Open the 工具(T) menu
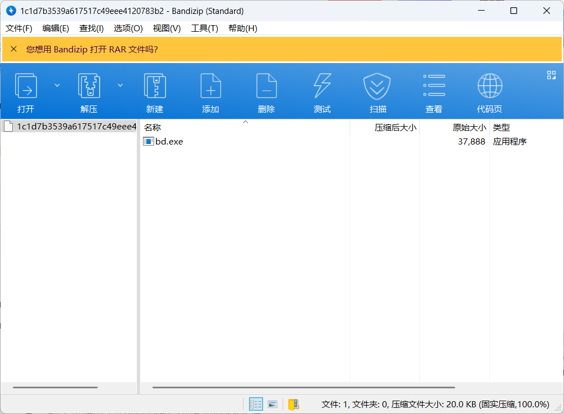The width and height of the screenshot is (564, 414). click(204, 28)
